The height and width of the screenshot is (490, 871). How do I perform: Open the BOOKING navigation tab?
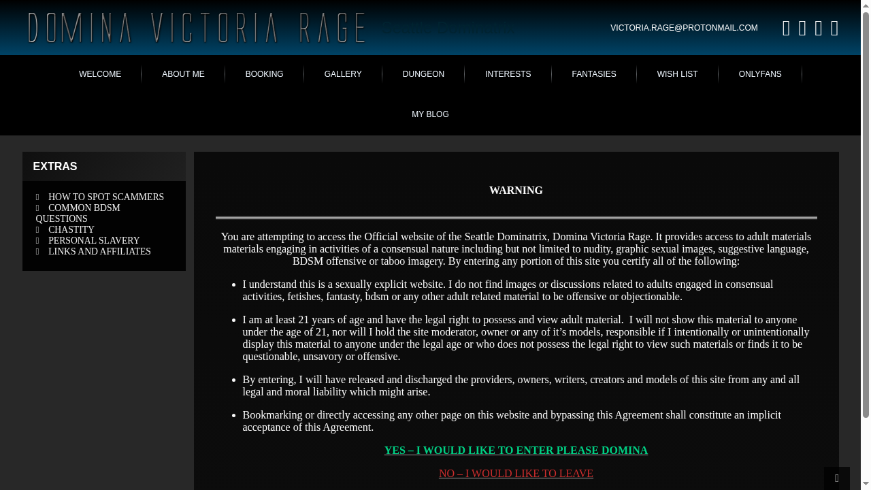265,74
